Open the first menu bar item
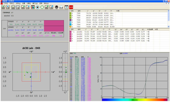Viewport: 170px width, 102px height. click(5, 3)
